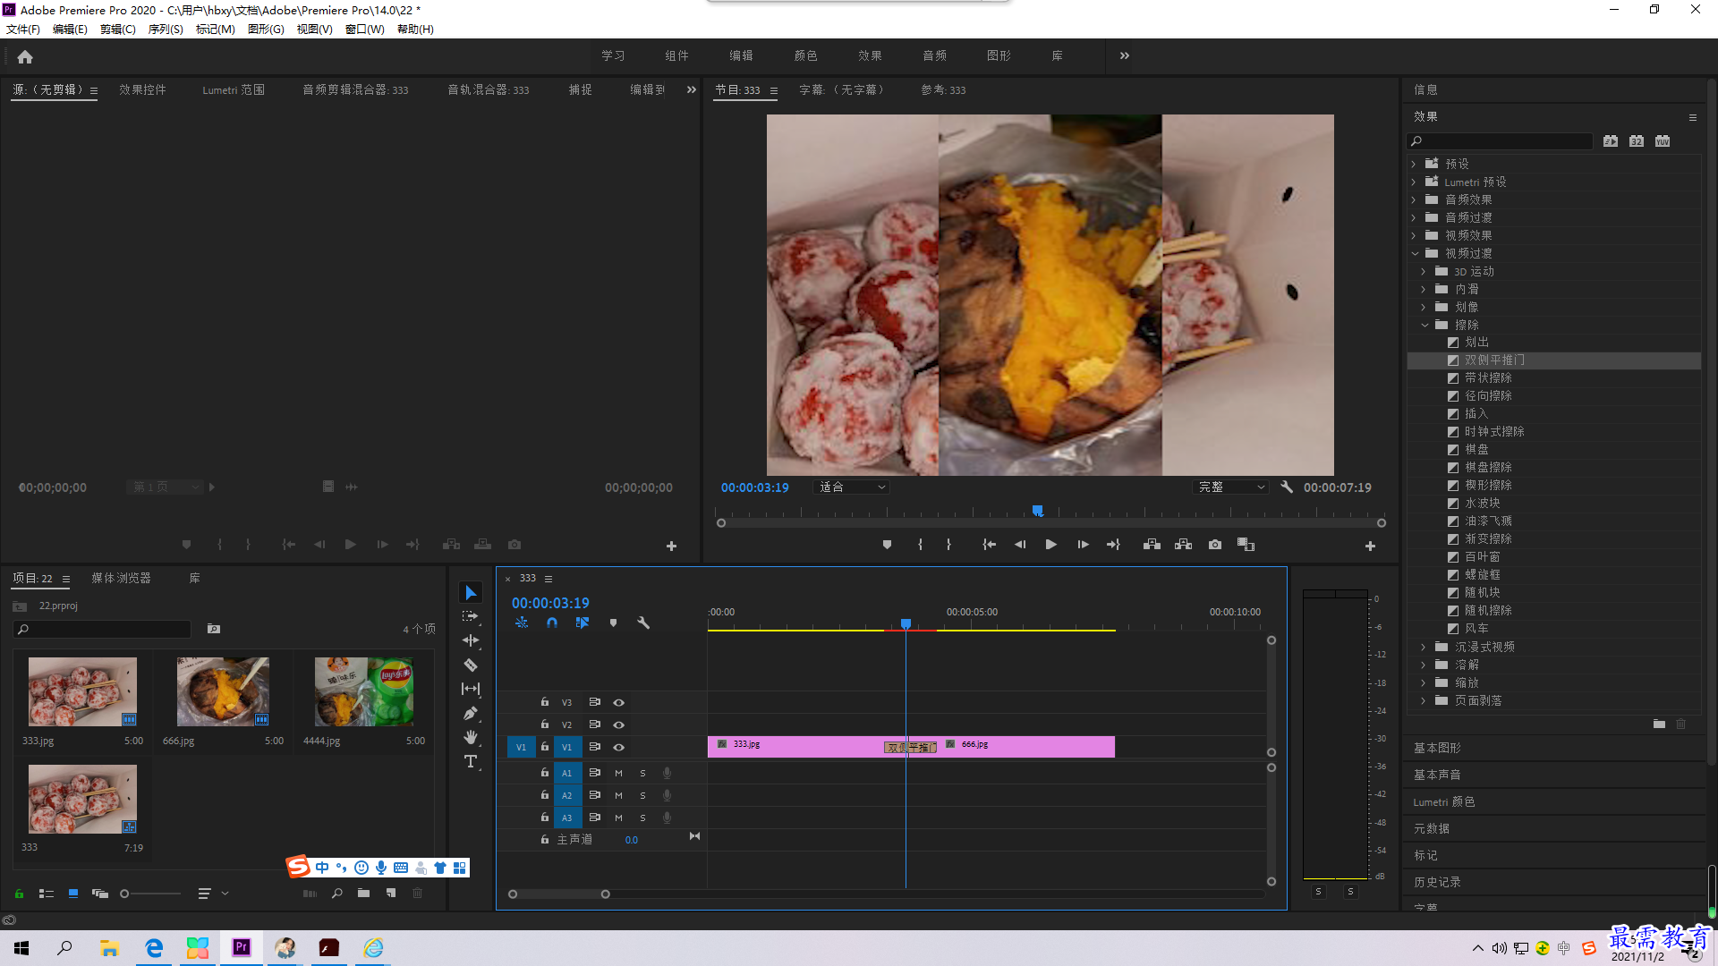Click YUV effects filter icon
The width and height of the screenshot is (1718, 966).
(1663, 141)
